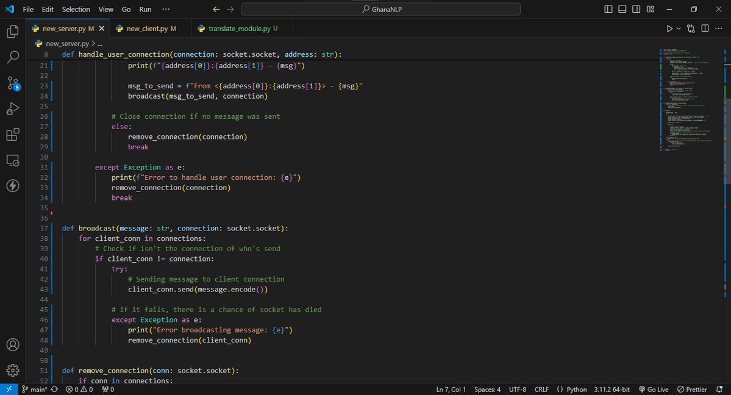Viewport: 731px width, 395px height.
Task: Open the Selection menu
Action: tap(76, 9)
